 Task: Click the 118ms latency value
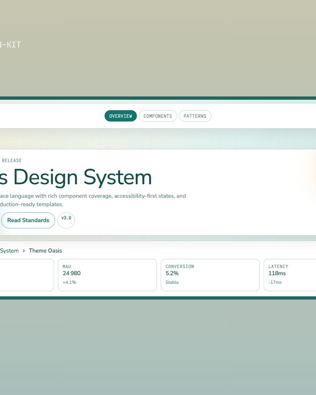[x=277, y=273]
